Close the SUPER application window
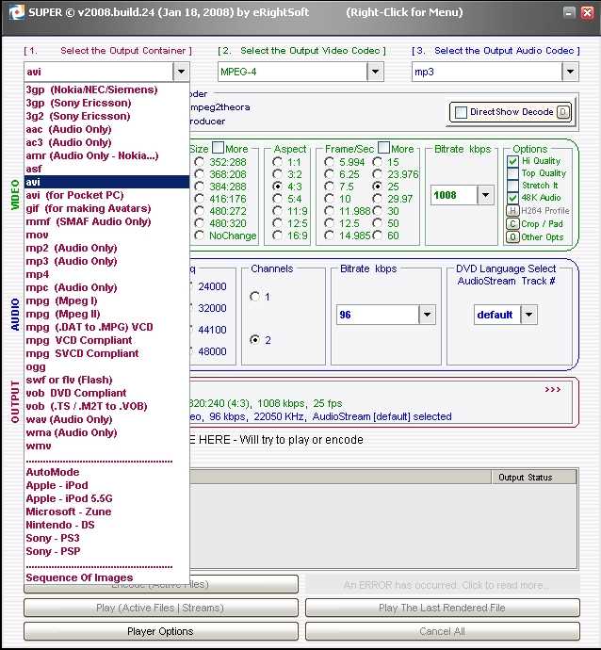The width and height of the screenshot is (601, 650). pyautogui.click(x=586, y=12)
